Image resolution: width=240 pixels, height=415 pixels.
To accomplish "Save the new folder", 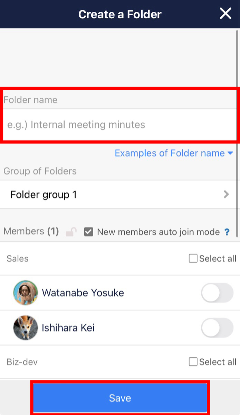I will [x=120, y=398].
